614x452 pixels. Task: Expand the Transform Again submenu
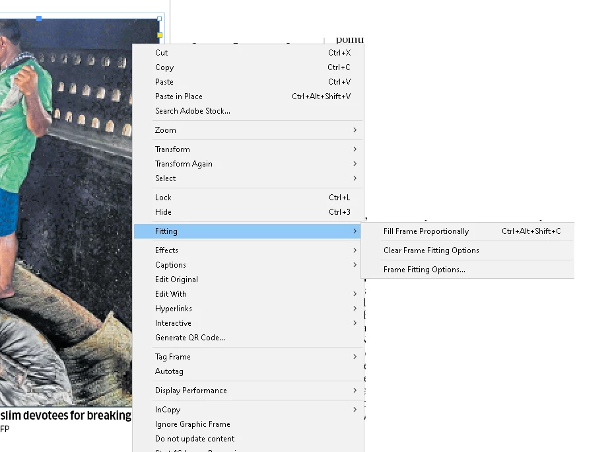pyautogui.click(x=248, y=163)
